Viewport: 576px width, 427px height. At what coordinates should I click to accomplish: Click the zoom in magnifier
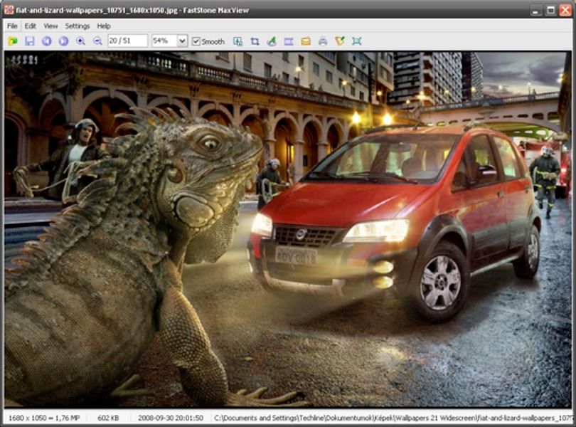coord(80,41)
